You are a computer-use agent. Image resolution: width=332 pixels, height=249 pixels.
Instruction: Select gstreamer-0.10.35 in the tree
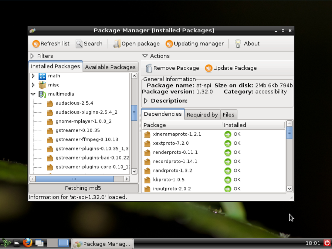(77, 130)
